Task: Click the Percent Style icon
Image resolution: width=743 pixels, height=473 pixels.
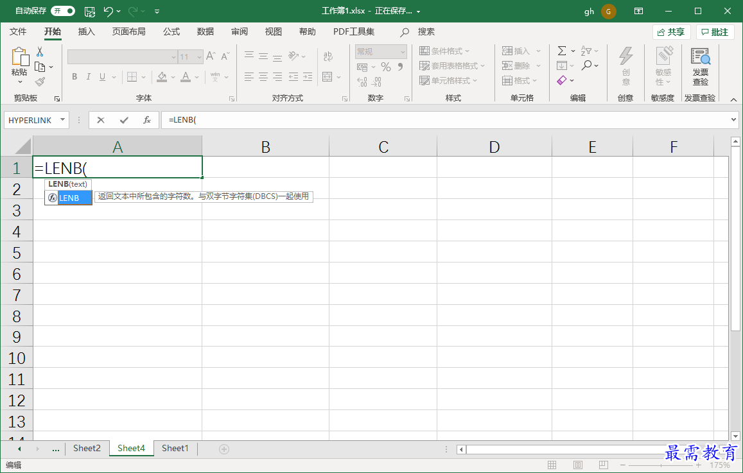Action: (386, 67)
